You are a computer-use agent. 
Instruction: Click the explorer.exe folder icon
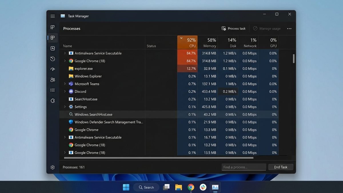71,69
